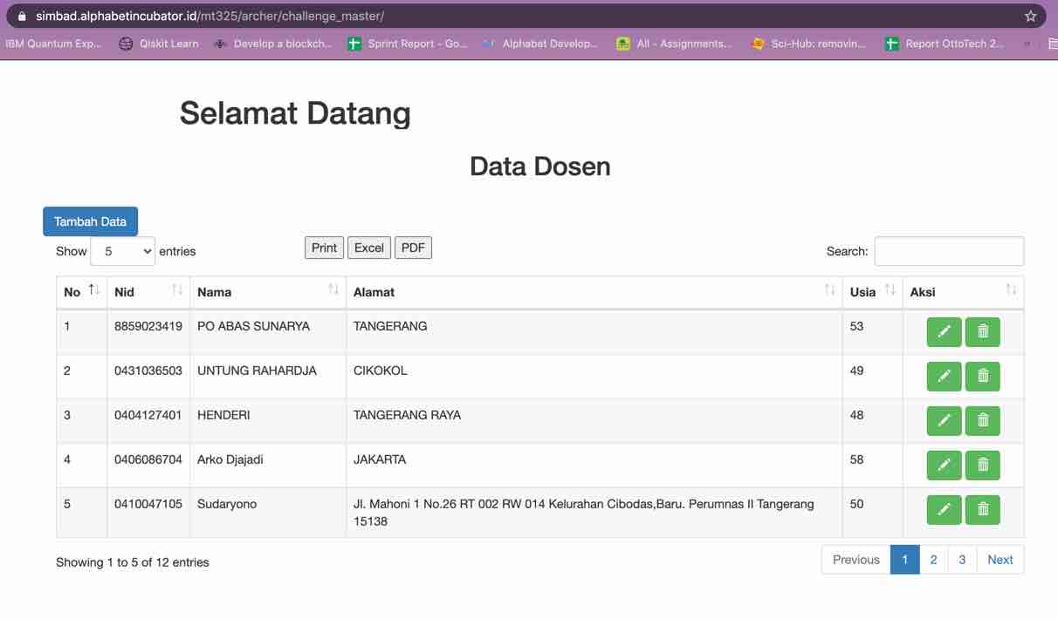
Task: Edit the Arko Djajadi entry
Action: point(944,466)
